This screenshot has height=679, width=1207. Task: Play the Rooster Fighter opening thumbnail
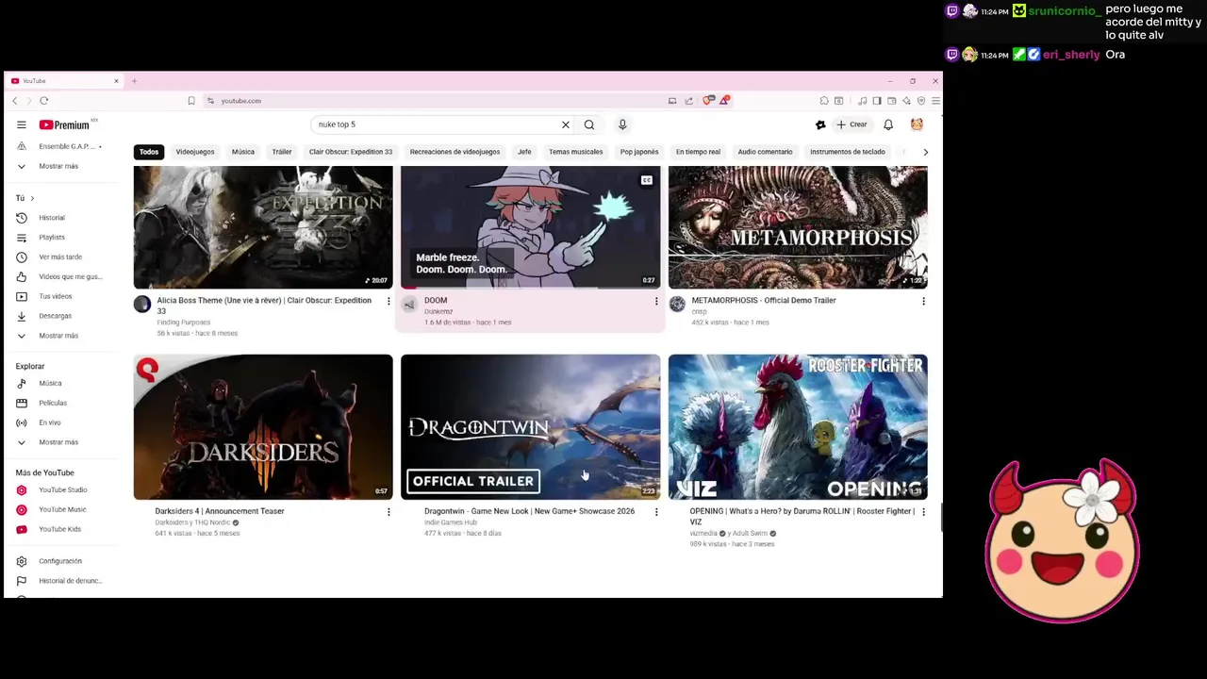798,427
